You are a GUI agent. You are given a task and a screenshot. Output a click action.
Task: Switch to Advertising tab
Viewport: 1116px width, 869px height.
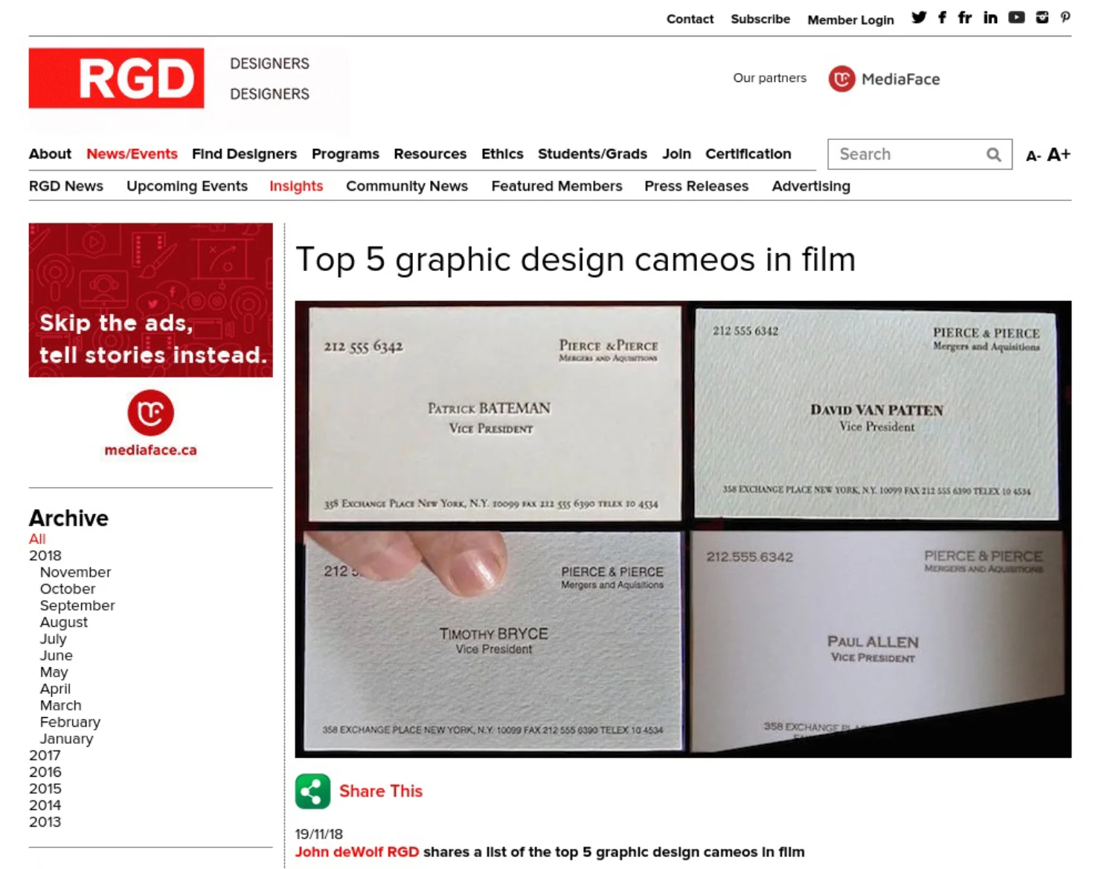point(811,186)
